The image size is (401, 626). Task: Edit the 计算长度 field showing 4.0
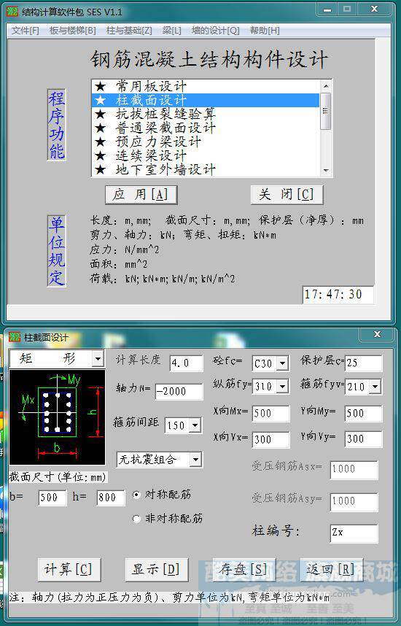point(187,363)
